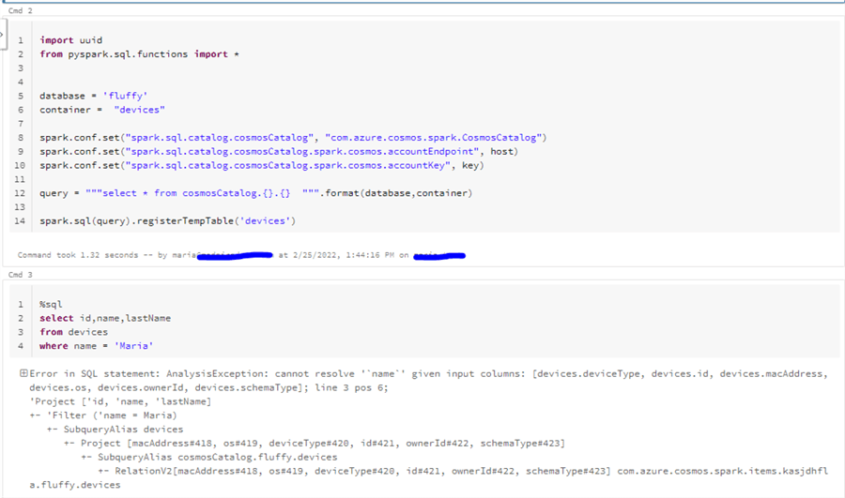The image size is (845, 498).
Task: Click the '%sql' magic command
Action: [x=51, y=304]
